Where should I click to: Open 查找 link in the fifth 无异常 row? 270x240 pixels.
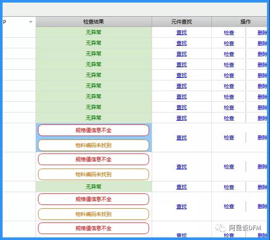(182, 75)
